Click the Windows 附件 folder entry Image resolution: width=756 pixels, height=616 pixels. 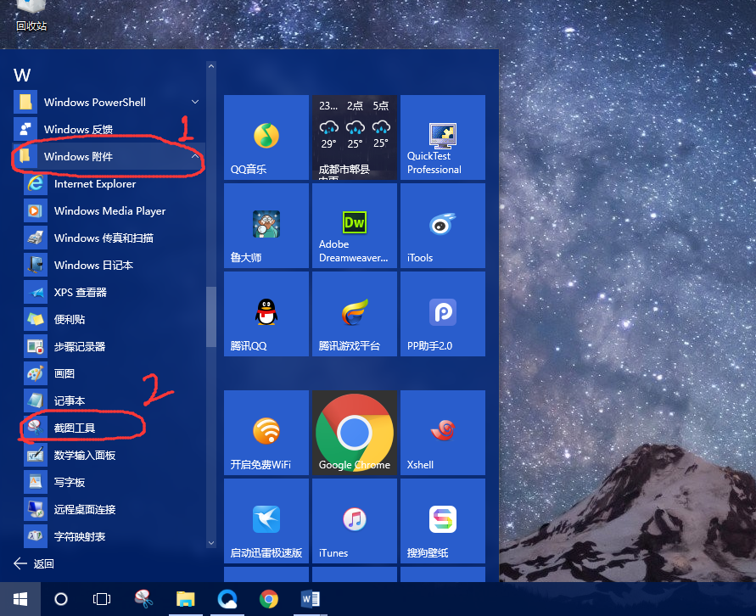point(109,156)
